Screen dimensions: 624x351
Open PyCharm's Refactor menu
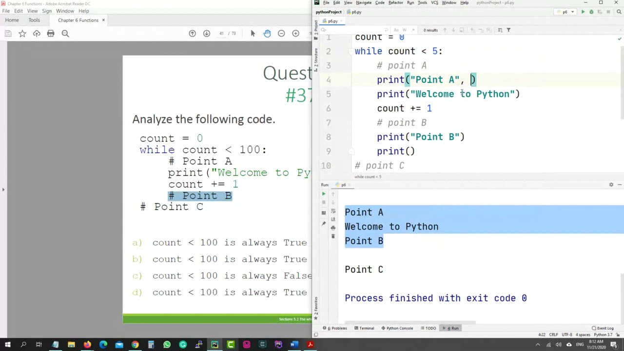(395, 2)
